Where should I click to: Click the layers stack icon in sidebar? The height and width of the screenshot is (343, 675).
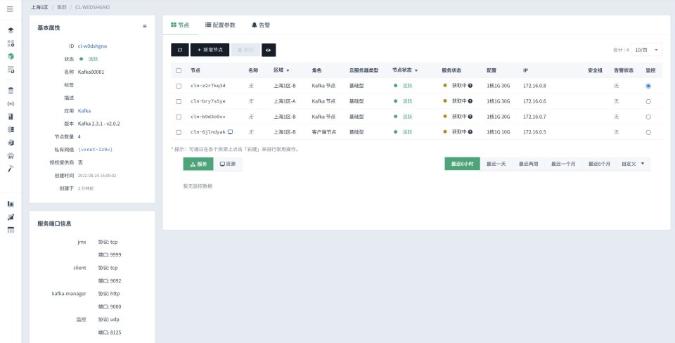(x=11, y=31)
